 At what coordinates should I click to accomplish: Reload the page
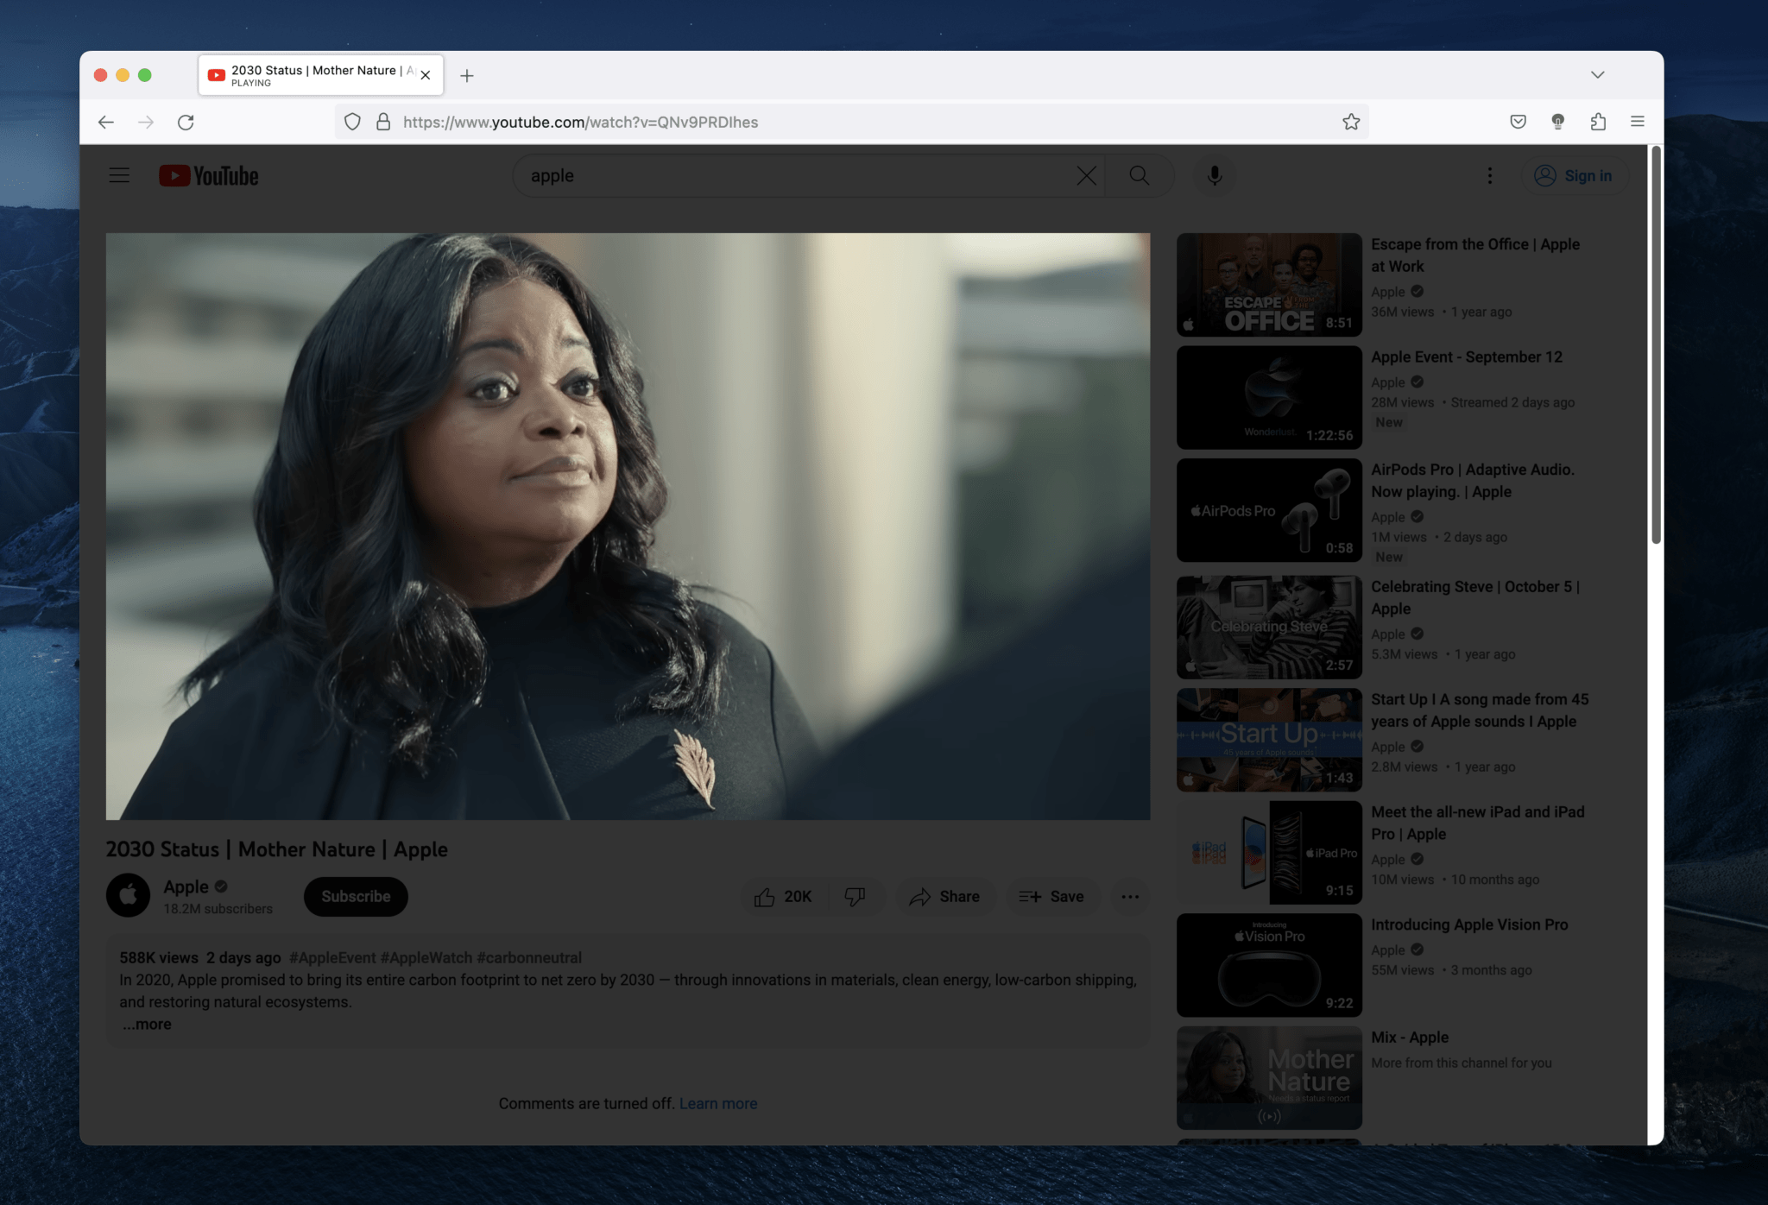click(186, 123)
